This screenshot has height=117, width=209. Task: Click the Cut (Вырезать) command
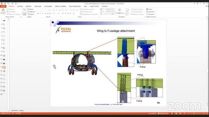[x=10, y=9]
